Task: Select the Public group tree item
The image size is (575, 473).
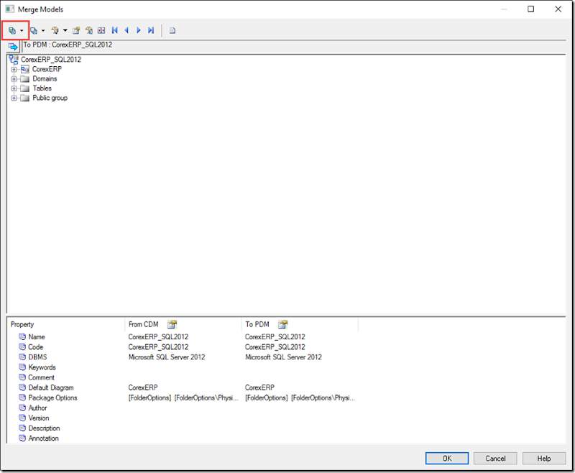Action: coord(50,98)
